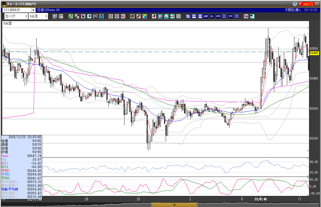Toggle the BB Bollinger Bands indicator
The image size is (321, 207).
point(200,16)
